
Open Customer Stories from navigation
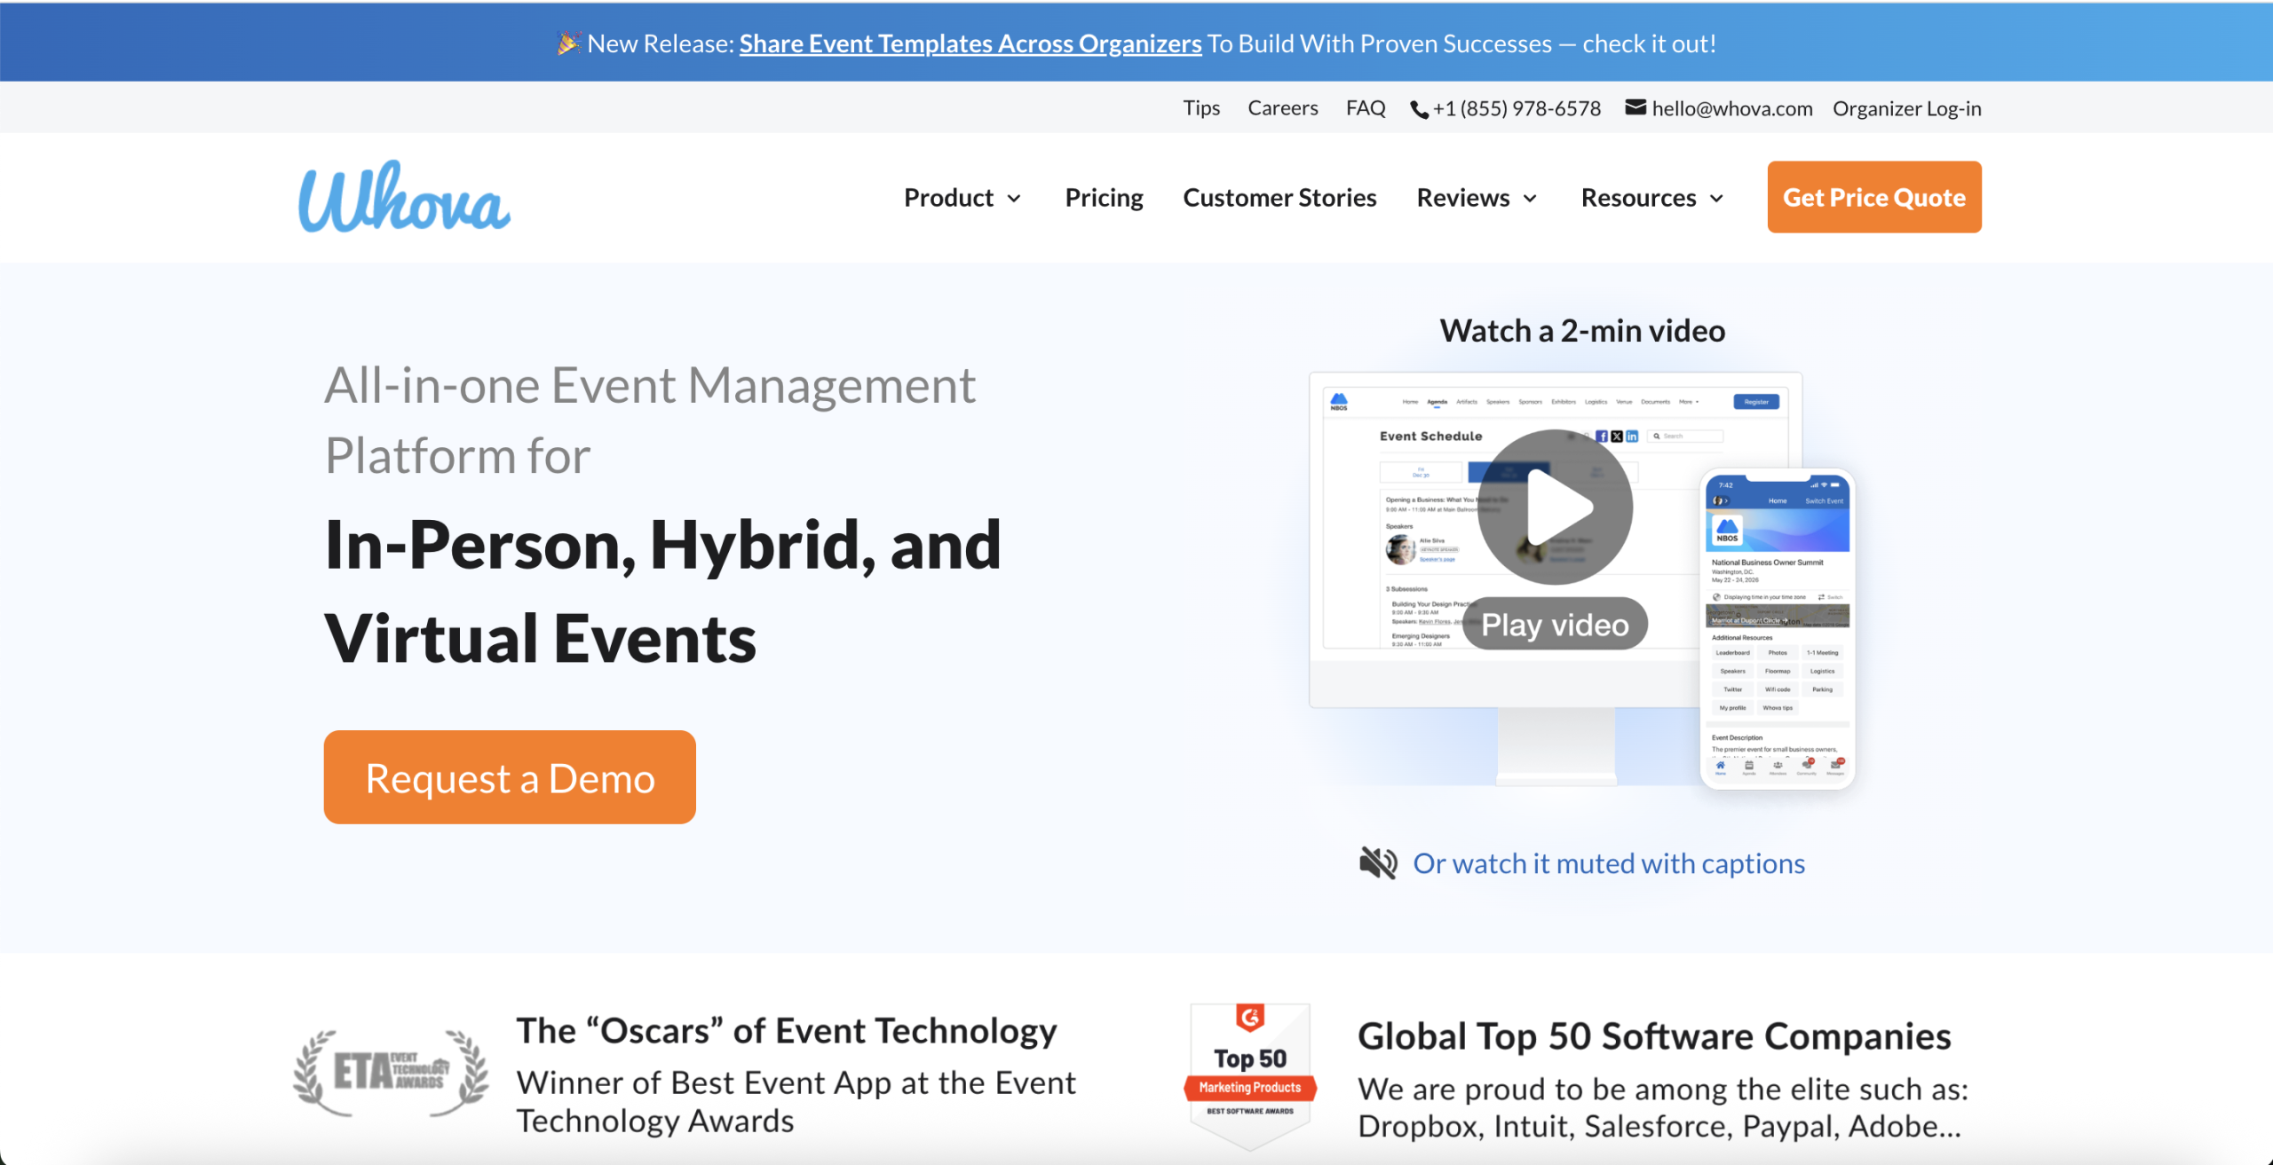pos(1279,197)
